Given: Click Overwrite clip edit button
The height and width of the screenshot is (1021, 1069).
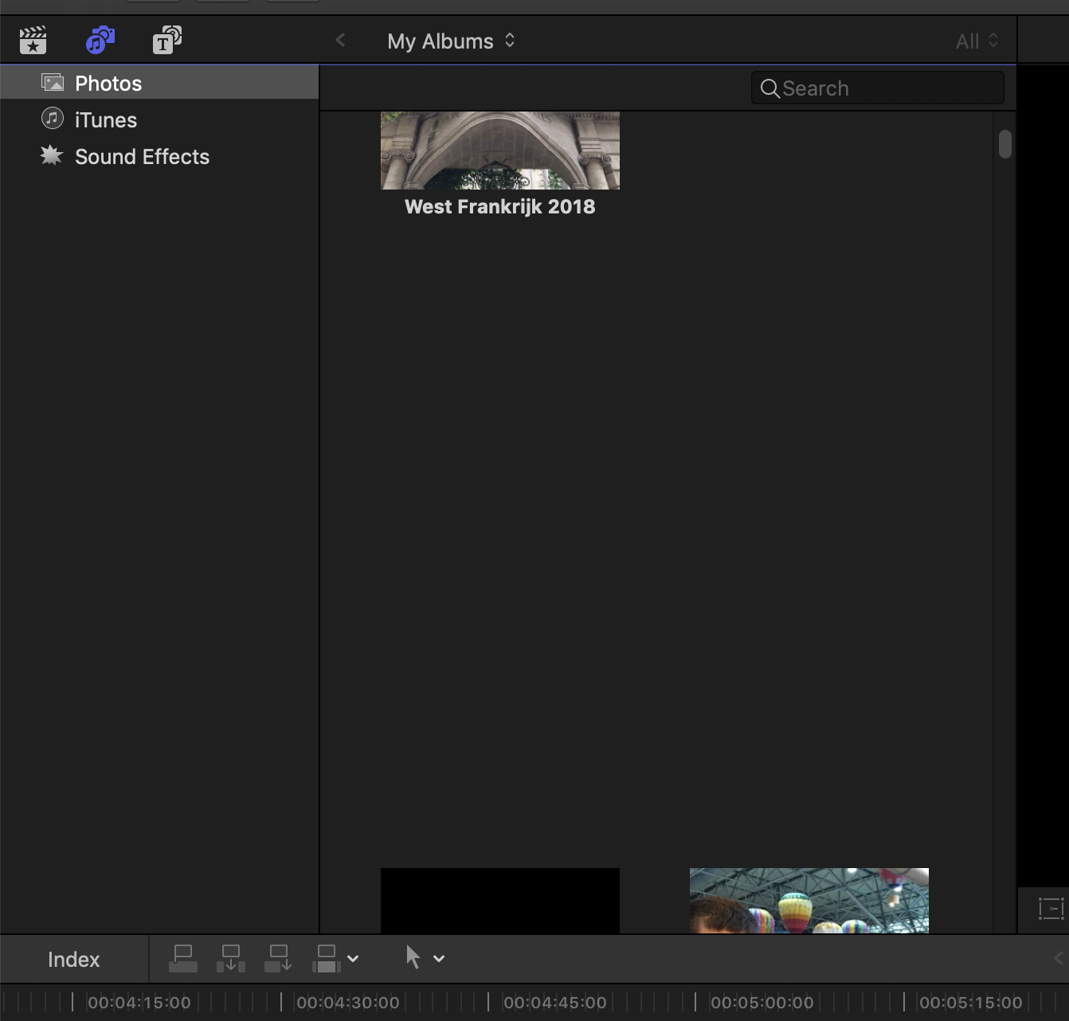Looking at the screenshot, I should pyautogui.click(x=327, y=958).
